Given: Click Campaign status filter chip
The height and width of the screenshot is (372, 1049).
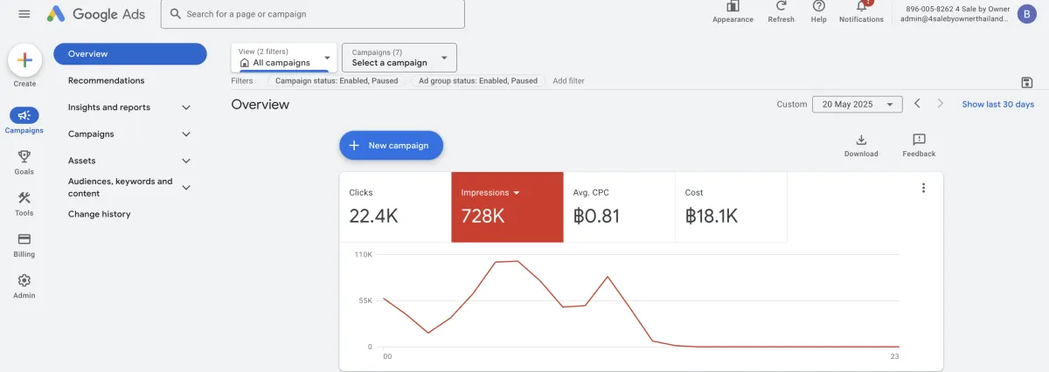Looking at the screenshot, I should tap(337, 80).
